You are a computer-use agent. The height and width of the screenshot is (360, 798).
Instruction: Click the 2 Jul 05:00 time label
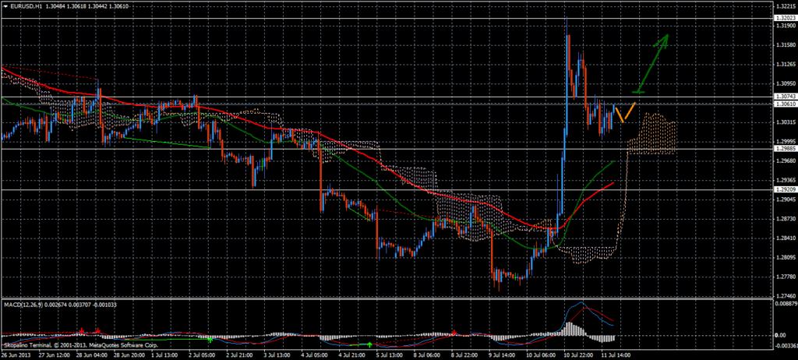[x=200, y=355]
